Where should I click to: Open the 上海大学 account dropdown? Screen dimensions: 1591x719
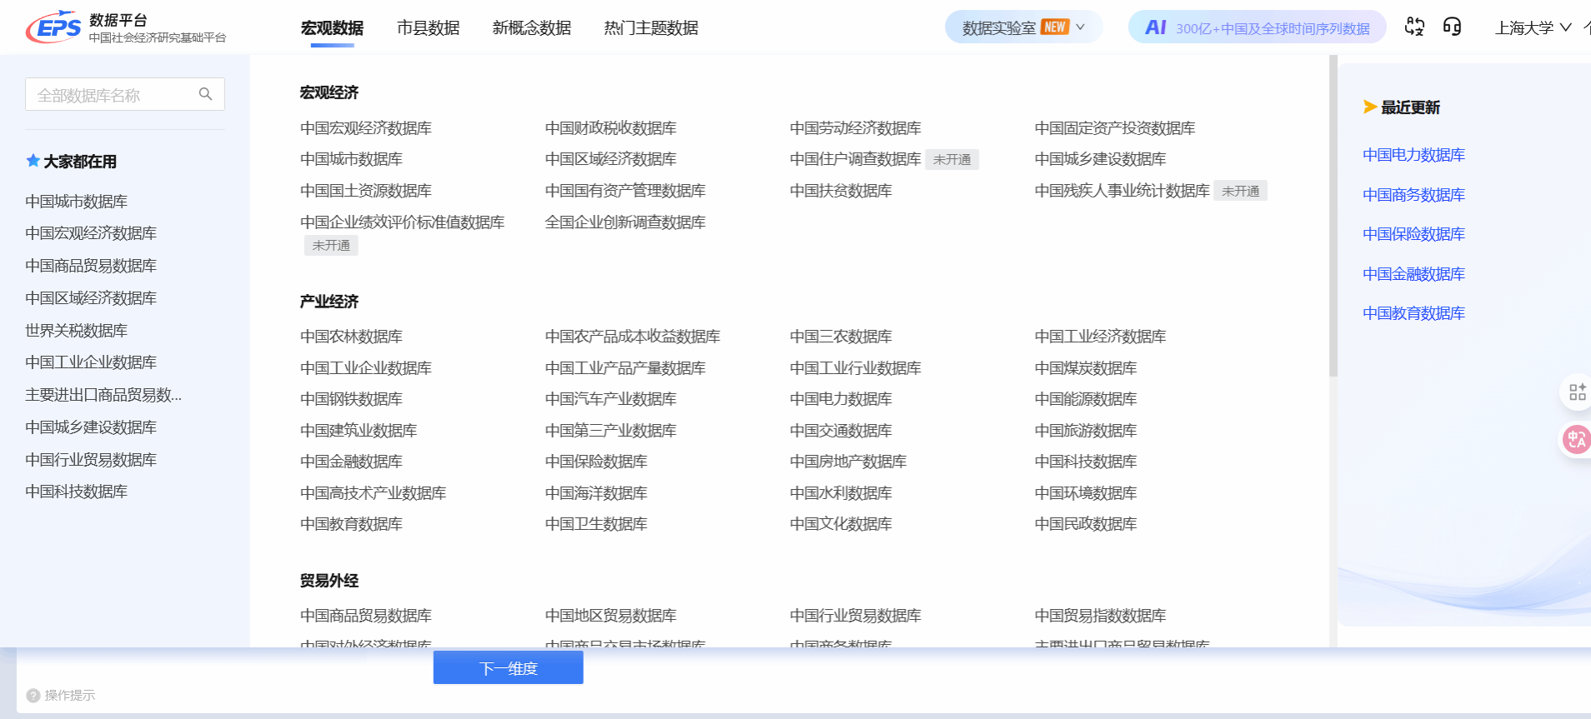(x=1533, y=27)
